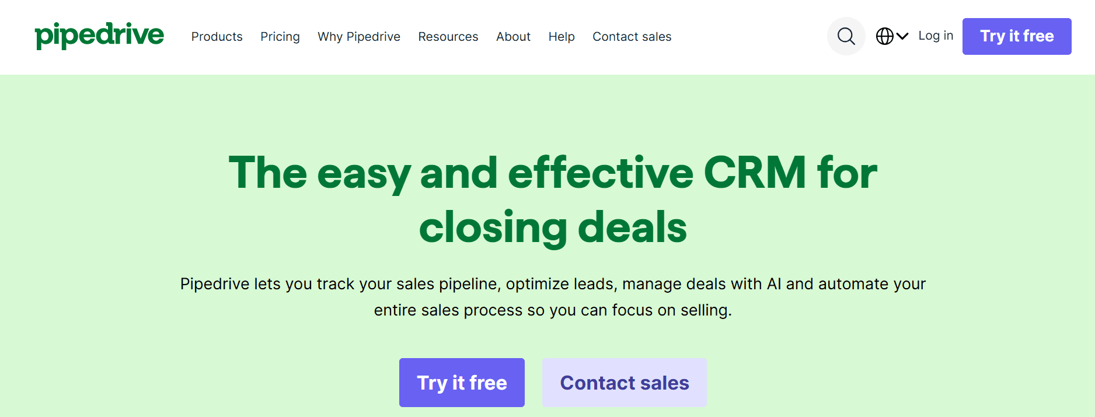Click Try it free in the header
The height and width of the screenshot is (417, 1095).
coord(1016,36)
